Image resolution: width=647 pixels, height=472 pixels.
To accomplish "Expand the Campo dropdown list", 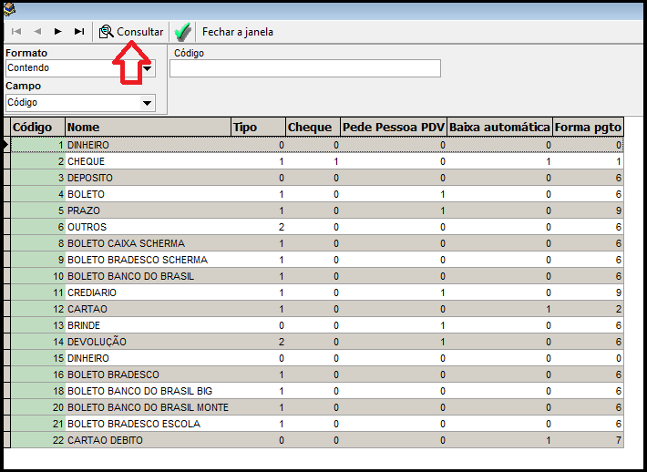I will coord(148,103).
